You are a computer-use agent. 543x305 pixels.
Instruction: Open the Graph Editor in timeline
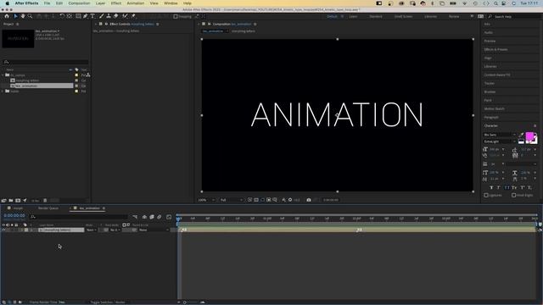click(169, 217)
